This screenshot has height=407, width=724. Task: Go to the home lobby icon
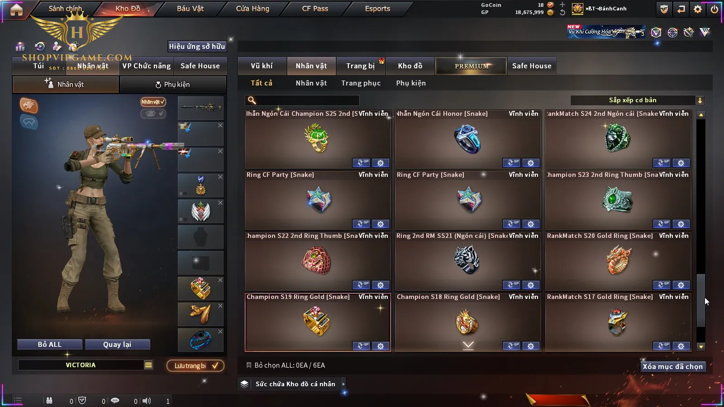16,9
